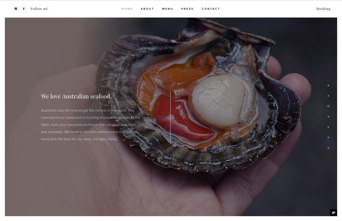Click the black logo badge in bottom corner
Viewport: 342px width, 221px height.
(333, 212)
